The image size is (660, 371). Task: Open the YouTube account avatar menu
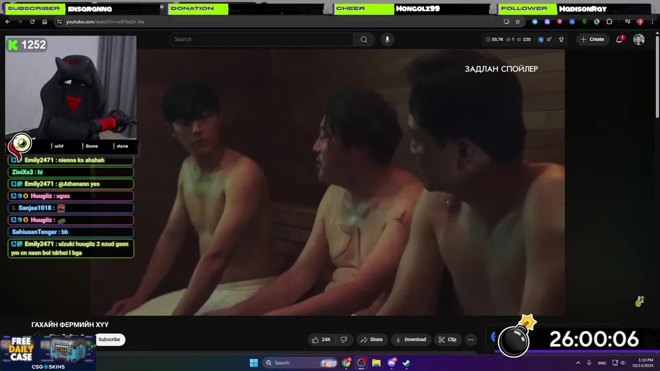639,39
